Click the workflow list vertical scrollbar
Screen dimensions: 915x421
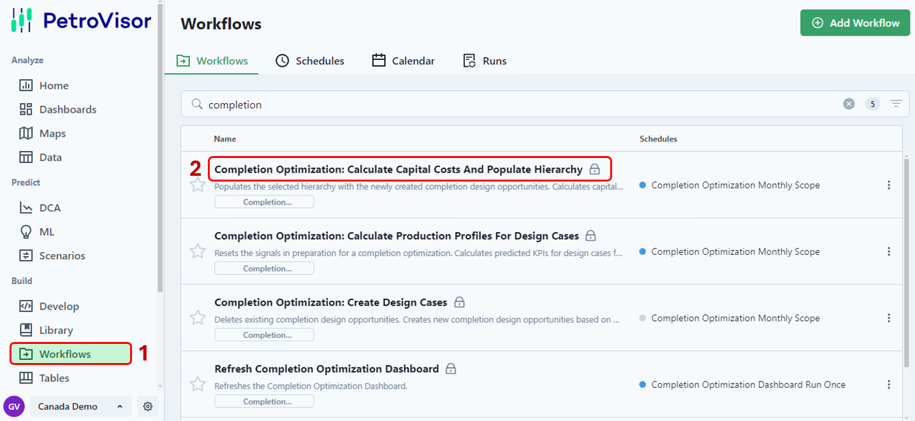pyautogui.click(x=907, y=262)
